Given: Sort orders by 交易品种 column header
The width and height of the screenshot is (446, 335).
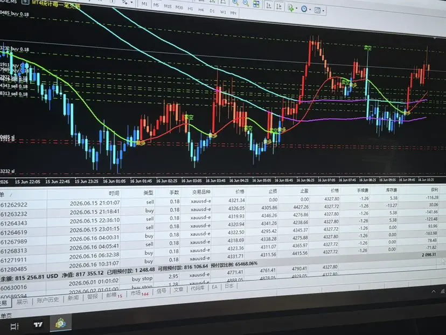Looking at the screenshot, I should (201, 192).
